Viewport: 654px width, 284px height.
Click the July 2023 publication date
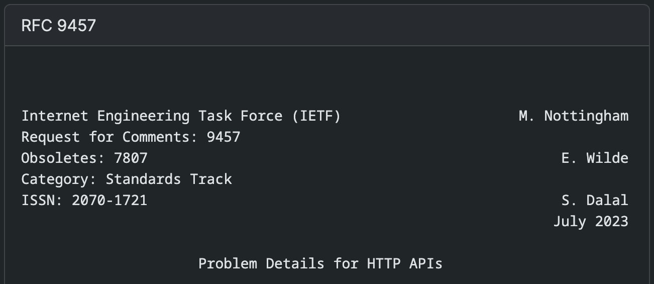click(591, 222)
